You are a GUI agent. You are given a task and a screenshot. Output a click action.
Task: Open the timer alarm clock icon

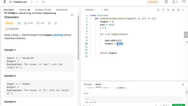166,2
